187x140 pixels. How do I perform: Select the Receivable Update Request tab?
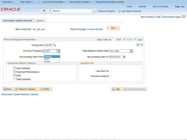[18, 20]
